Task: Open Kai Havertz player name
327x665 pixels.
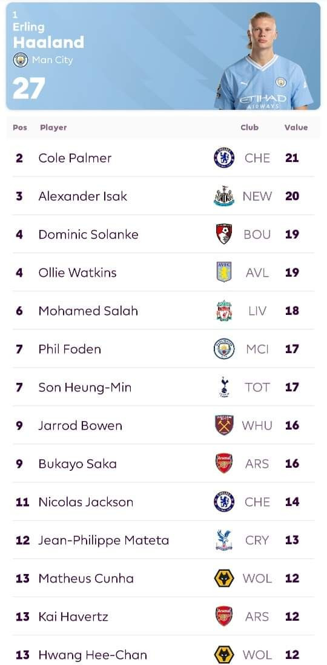Action: (73, 616)
